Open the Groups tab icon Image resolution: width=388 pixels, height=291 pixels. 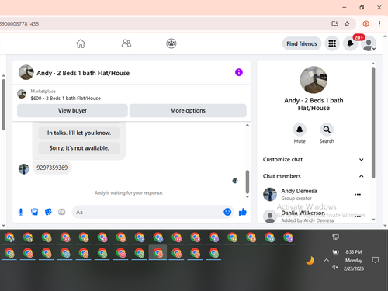tap(171, 43)
